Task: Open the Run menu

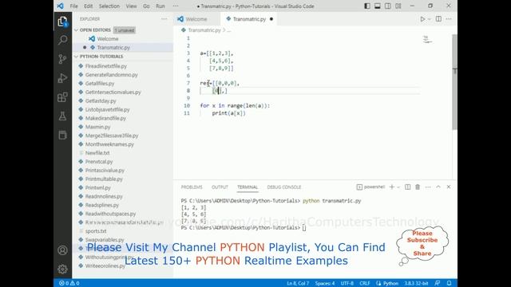Action: tap(160, 6)
